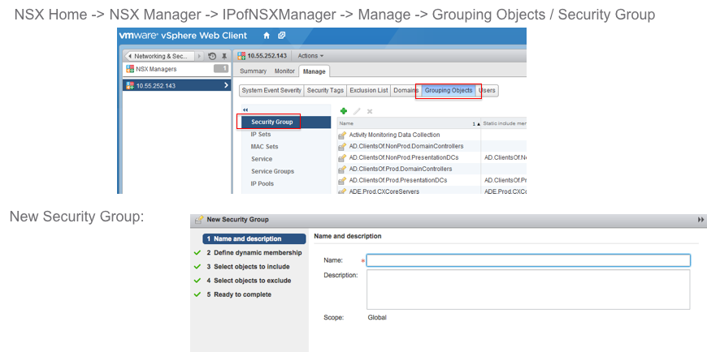Expand the 10.55.252.143 navigator entry chevron
Screen dimensions: 707x352
coord(226,85)
